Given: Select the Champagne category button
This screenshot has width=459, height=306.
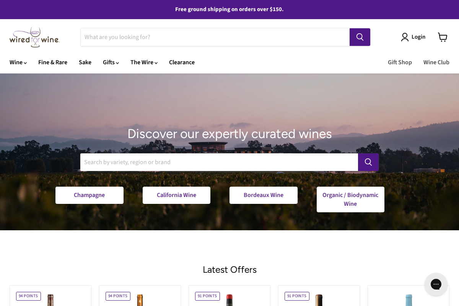Looking at the screenshot, I should pyautogui.click(x=89, y=195).
